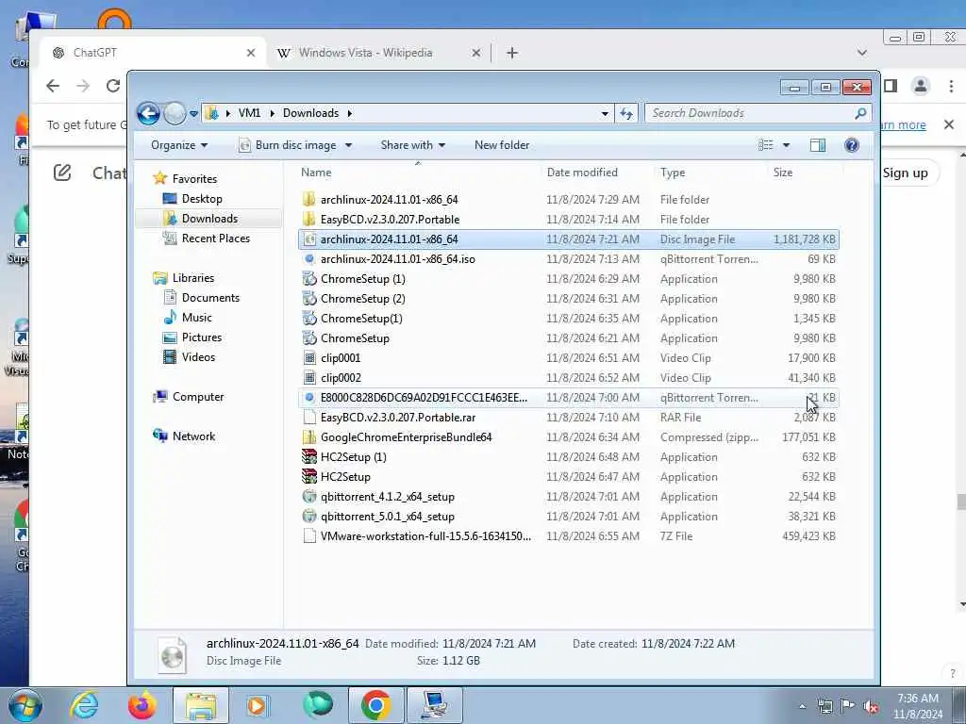Toggle the preview pane icon
The image size is (966, 724).
pyautogui.click(x=818, y=145)
